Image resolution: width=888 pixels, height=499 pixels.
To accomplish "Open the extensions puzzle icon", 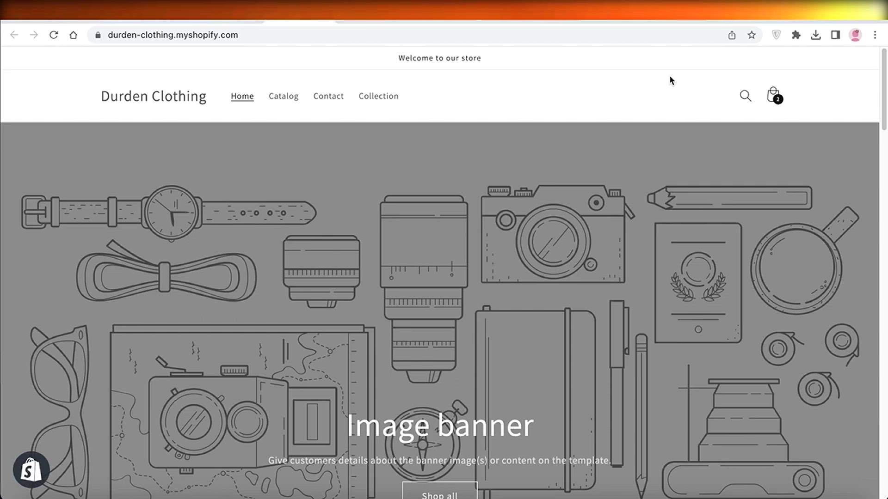I will tap(796, 35).
